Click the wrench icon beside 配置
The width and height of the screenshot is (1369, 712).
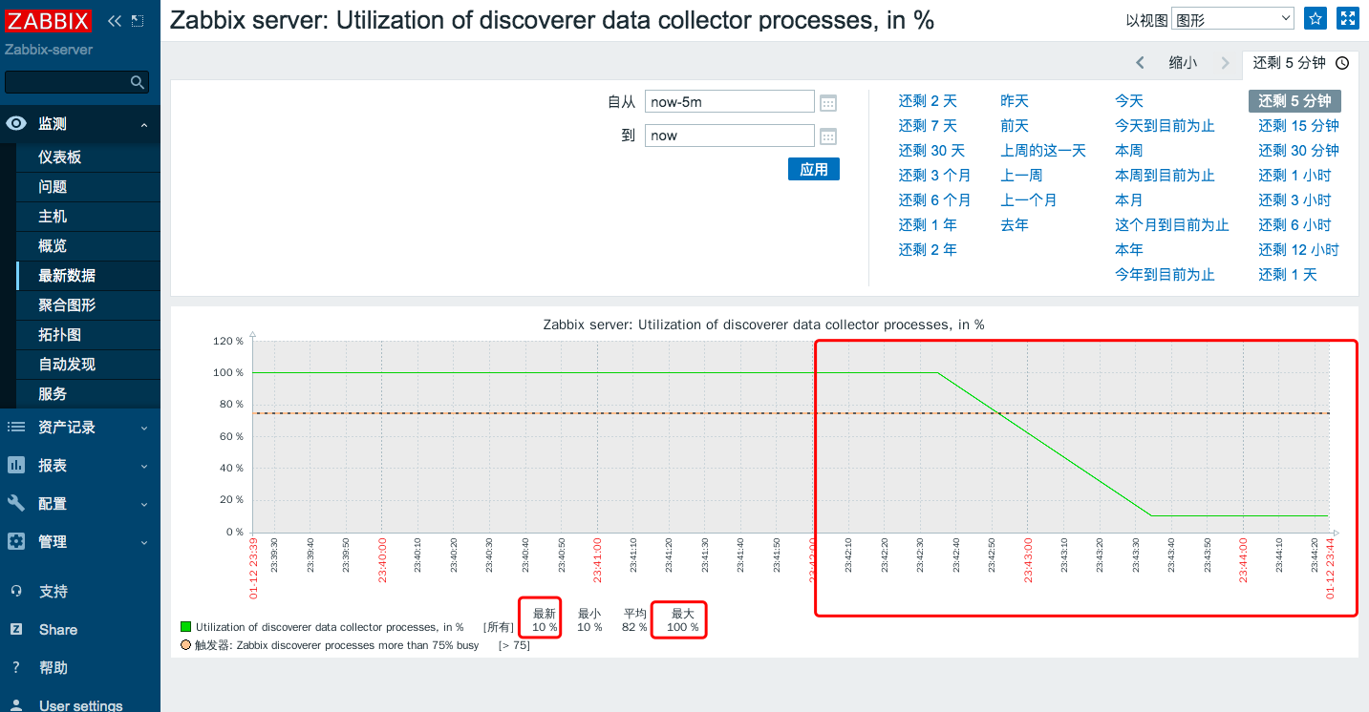coord(16,503)
